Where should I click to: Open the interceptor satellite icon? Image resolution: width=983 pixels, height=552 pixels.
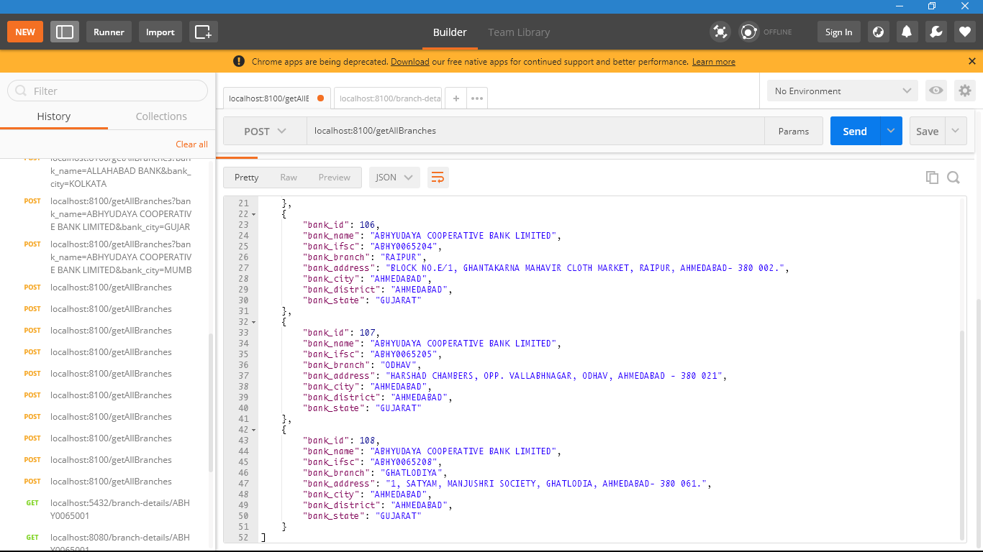tap(720, 32)
